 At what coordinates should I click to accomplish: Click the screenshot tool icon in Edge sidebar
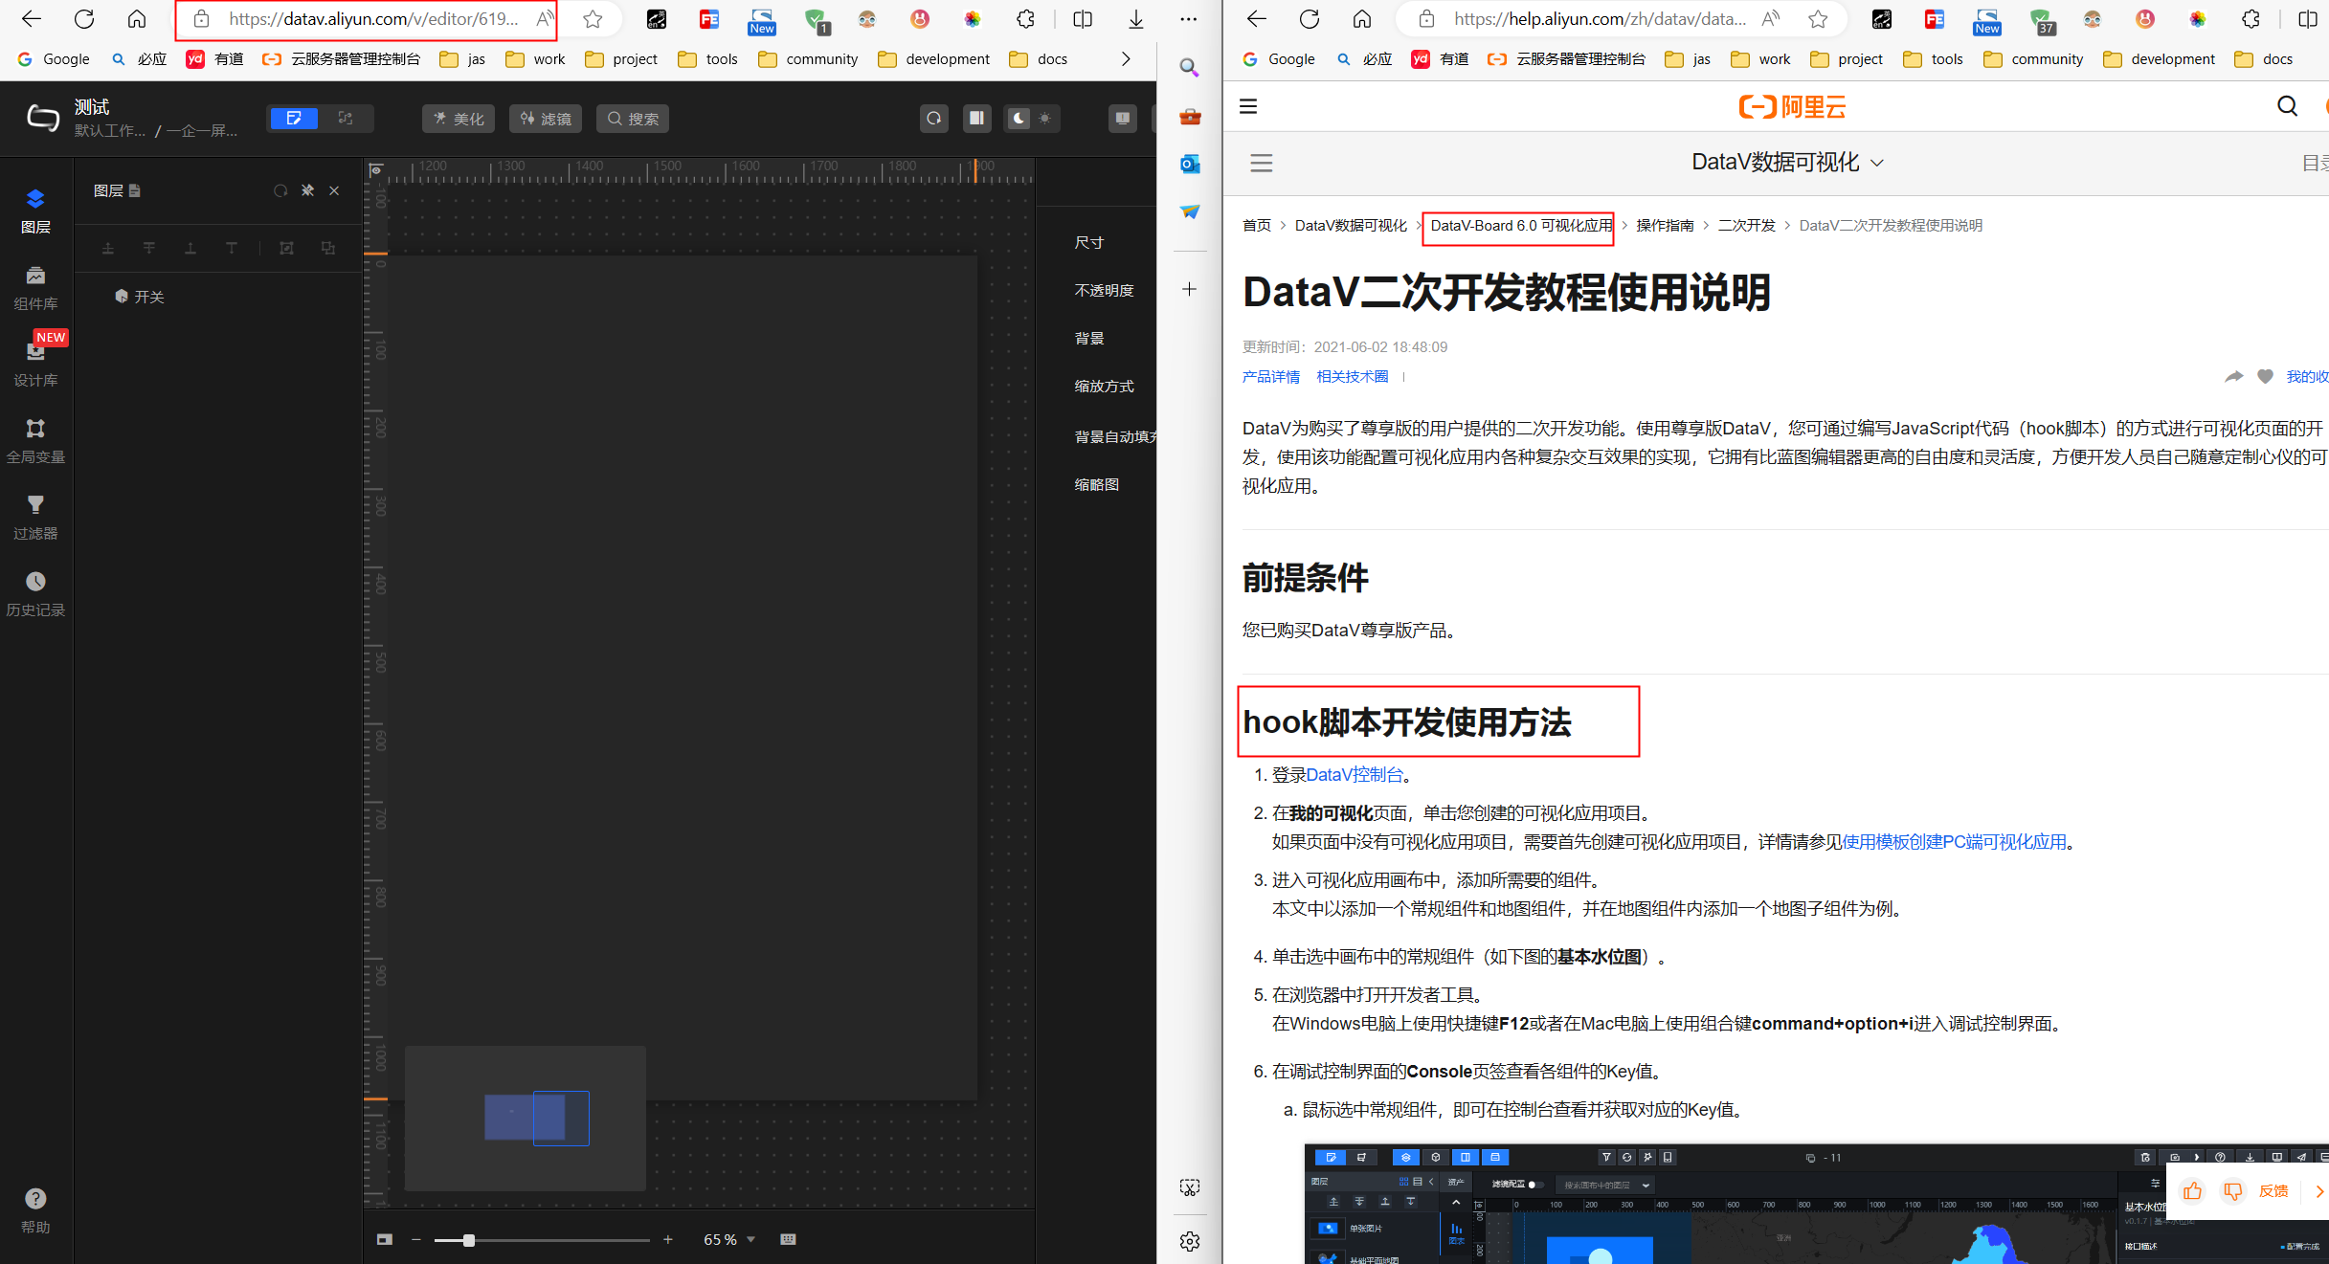pos(1189,1187)
